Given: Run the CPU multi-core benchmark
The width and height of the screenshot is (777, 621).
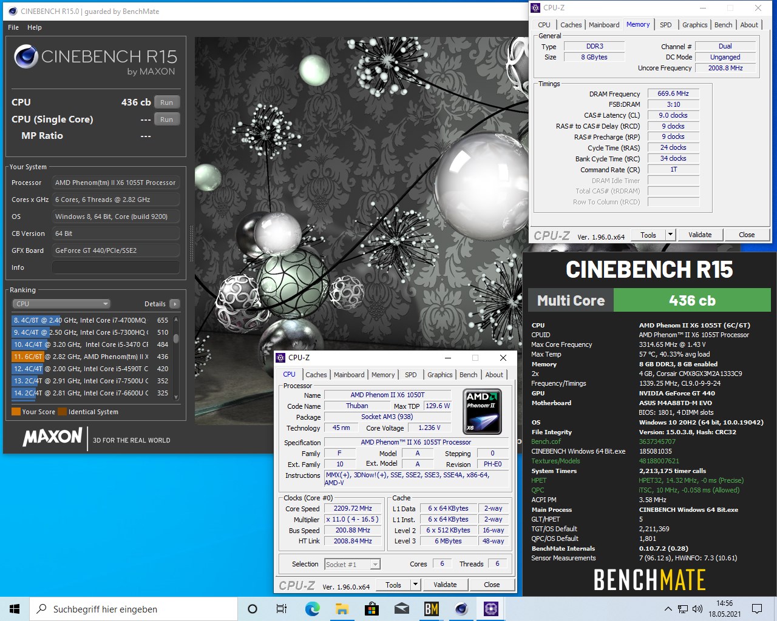Looking at the screenshot, I should [167, 102].
